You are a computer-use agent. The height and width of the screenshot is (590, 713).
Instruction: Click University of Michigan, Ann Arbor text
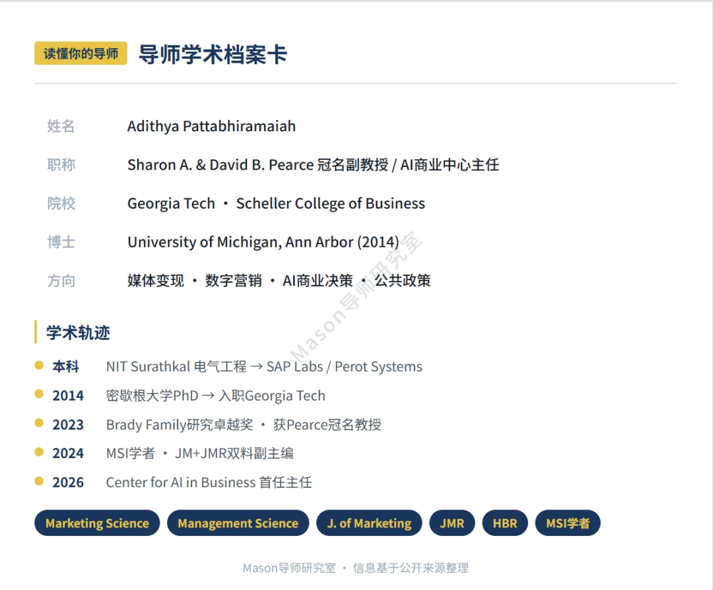(263, 242)
